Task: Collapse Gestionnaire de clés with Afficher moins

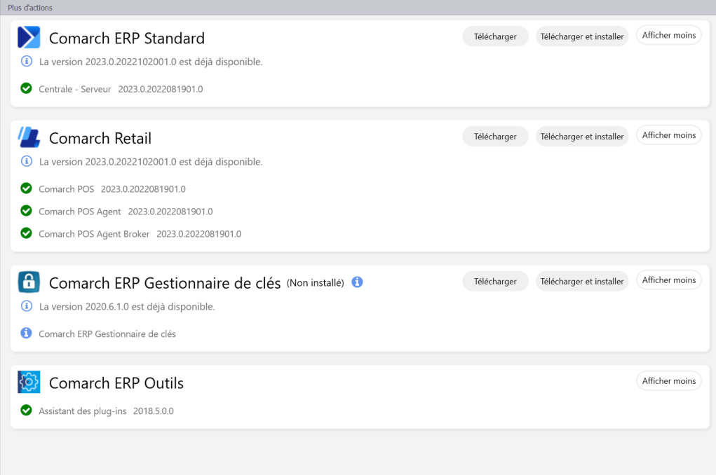Action: click(x=669, y=280)
